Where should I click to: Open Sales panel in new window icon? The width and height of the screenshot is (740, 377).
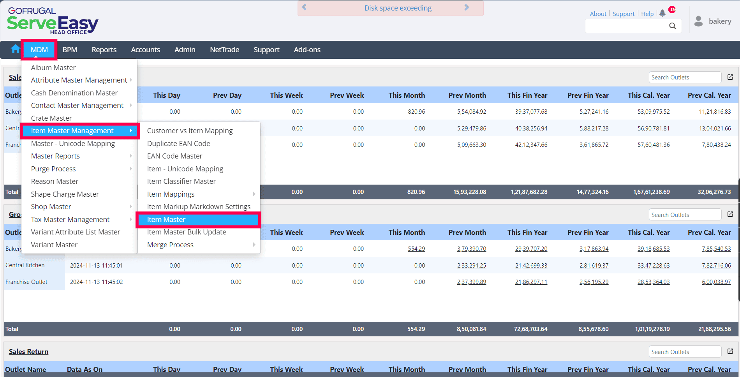(x=730, y=77)
